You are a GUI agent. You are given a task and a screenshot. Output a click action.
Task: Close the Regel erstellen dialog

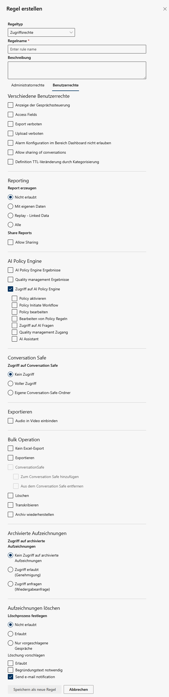tap(165, 9)
